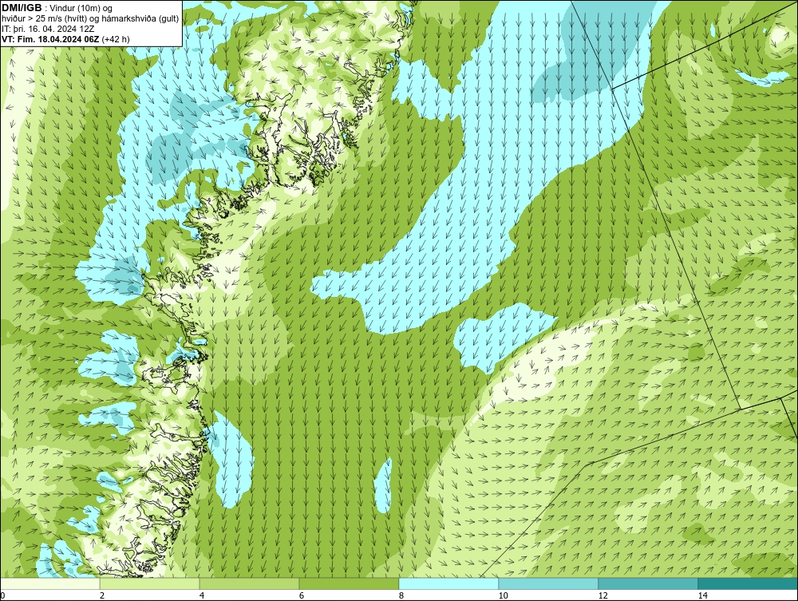The image size is (798, 601).
Task: Click the DMI/IGB title text
Action: 22,8
